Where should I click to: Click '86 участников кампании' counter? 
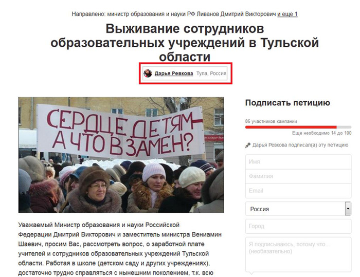(271, 121)
